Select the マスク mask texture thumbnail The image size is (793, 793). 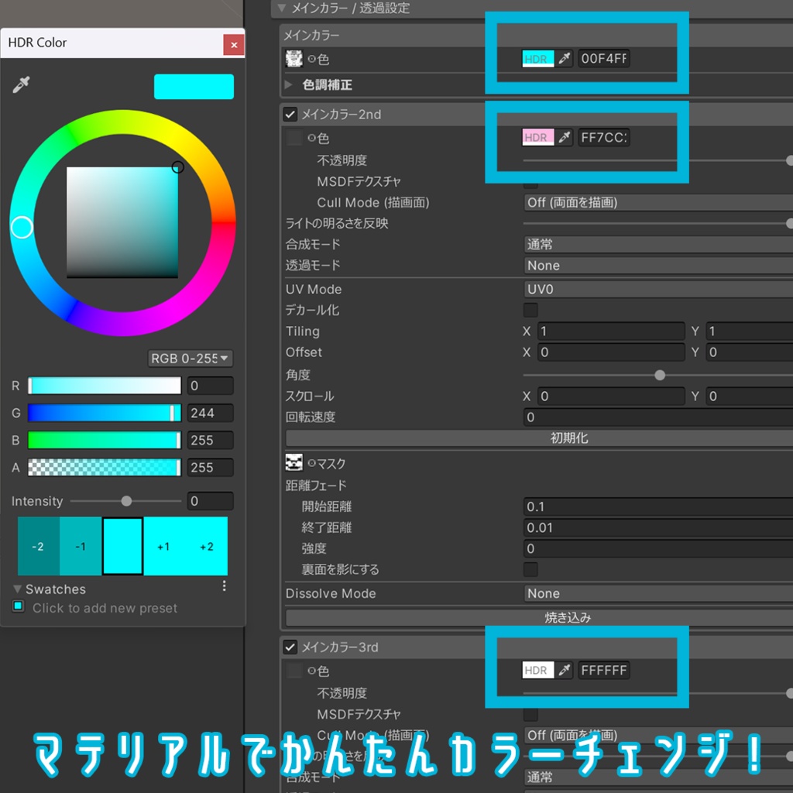tap(294, 462)
